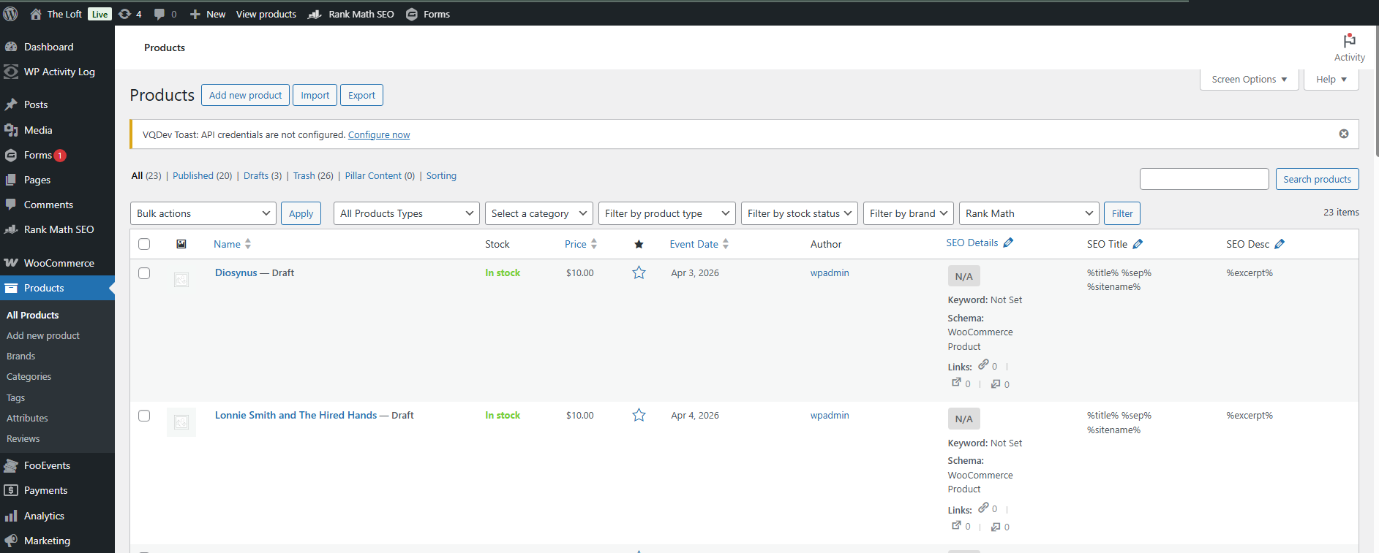The width and height of the screenshot is (1379, 553).
Task: Click the image column header icon
Action: pos(181,244)
